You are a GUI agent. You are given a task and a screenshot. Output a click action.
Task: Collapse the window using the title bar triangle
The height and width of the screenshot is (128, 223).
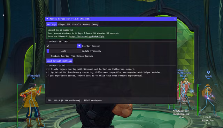47,19
